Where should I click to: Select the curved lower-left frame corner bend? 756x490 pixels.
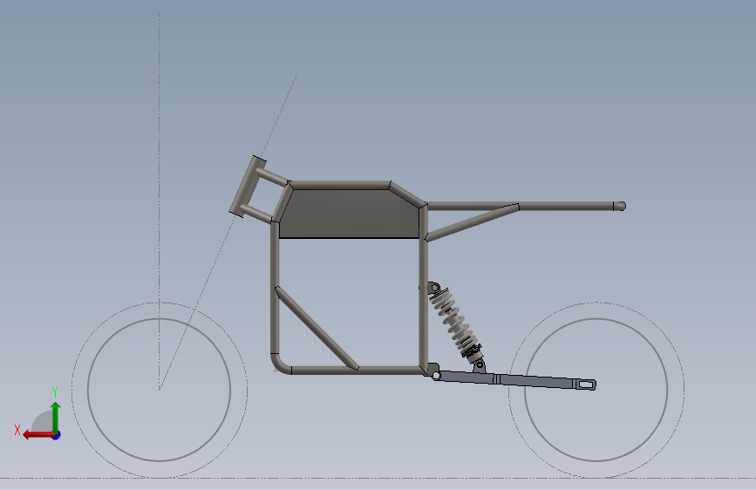click(x=280, y=364)
